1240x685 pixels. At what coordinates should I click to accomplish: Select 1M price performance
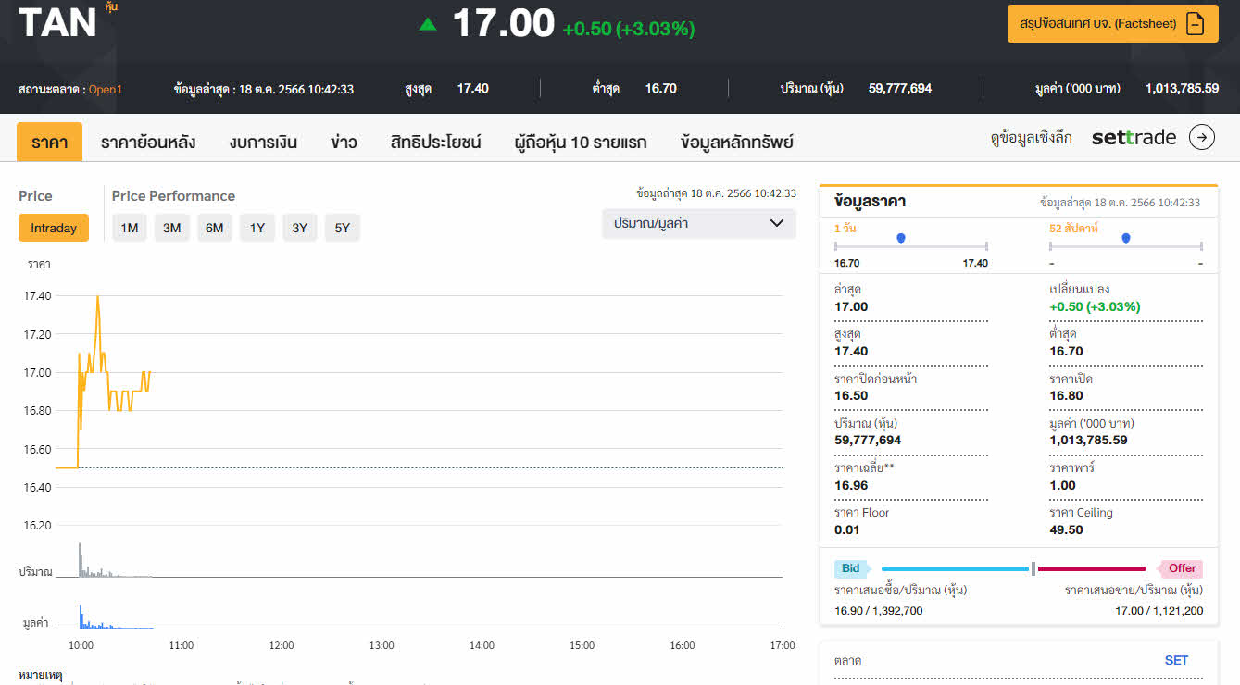[x=130, y=228]
